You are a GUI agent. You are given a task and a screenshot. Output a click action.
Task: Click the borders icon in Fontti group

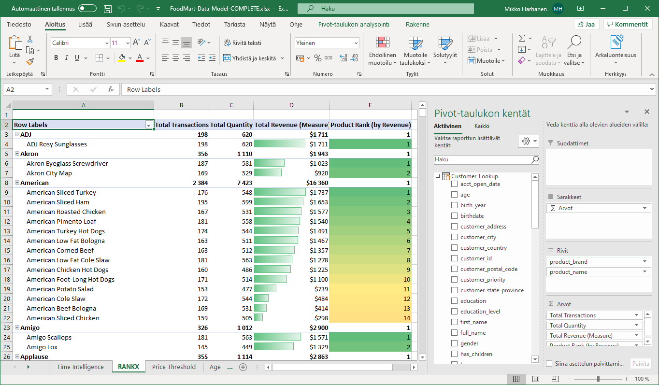pos(99,58)
